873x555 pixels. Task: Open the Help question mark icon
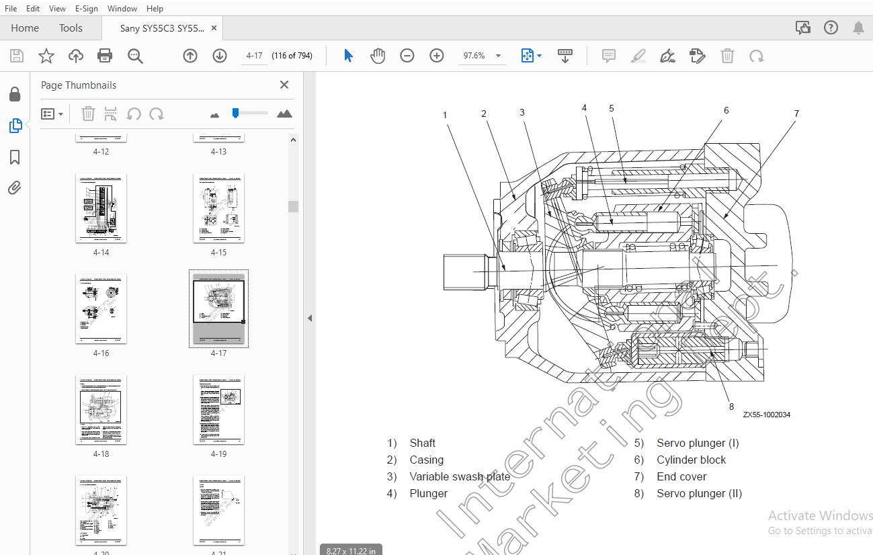click(x=831, y=28)
